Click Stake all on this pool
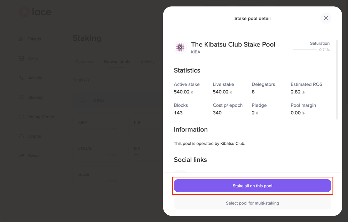The height and width of the screenshot is (222, 348). click(x=252, y=186)
